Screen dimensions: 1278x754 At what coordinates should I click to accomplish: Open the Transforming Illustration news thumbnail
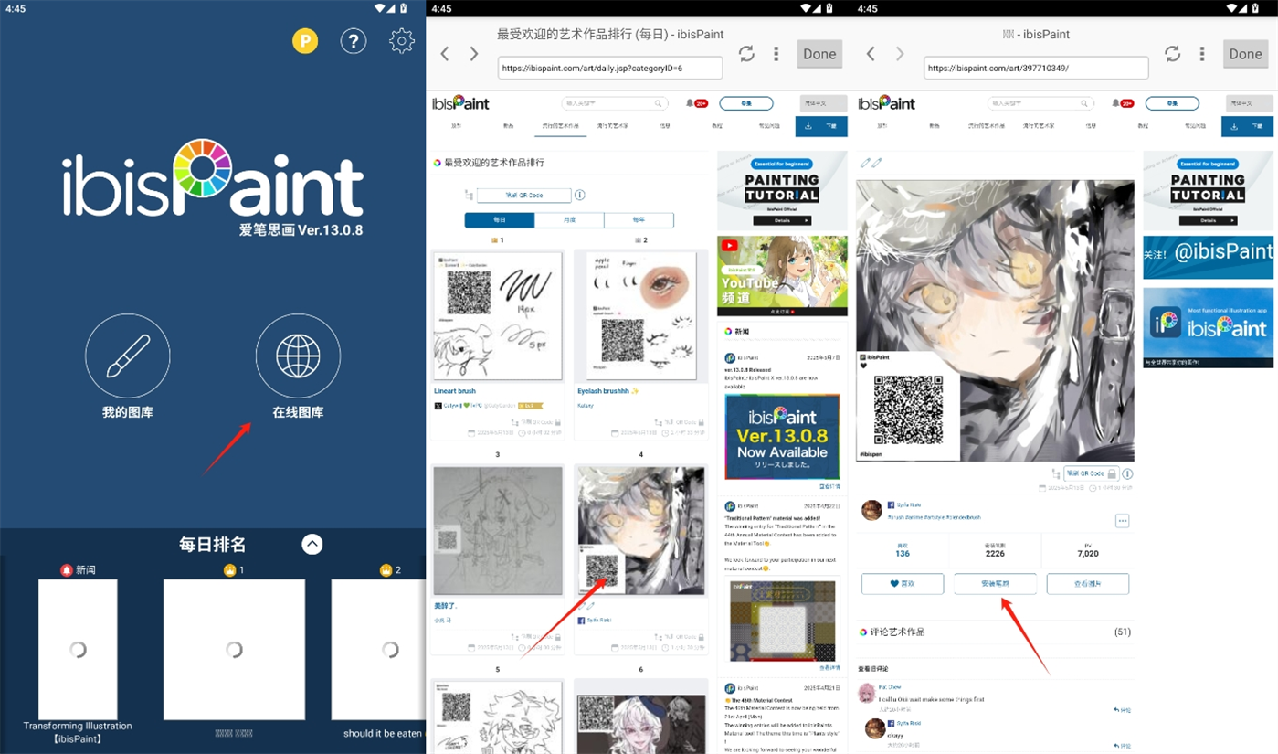point(78,649)
